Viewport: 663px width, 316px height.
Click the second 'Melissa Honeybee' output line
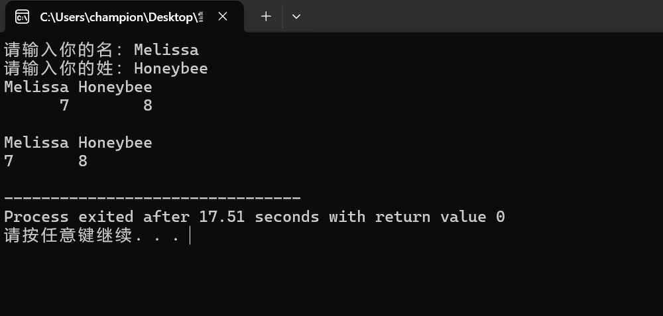[78, 143]
